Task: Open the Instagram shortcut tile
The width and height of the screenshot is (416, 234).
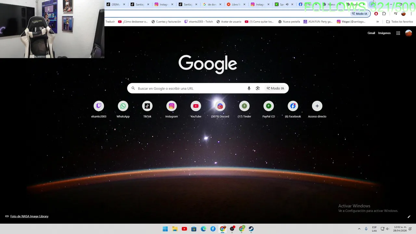Action: (172, 109)
